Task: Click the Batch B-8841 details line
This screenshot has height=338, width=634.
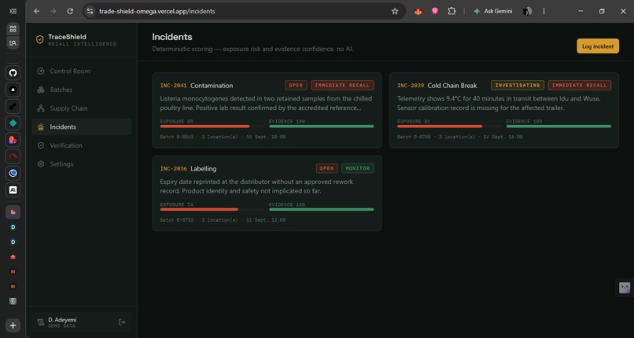Action: click(x=223, y=137)
